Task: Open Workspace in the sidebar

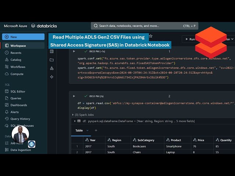Action: (x=23, y=45)
